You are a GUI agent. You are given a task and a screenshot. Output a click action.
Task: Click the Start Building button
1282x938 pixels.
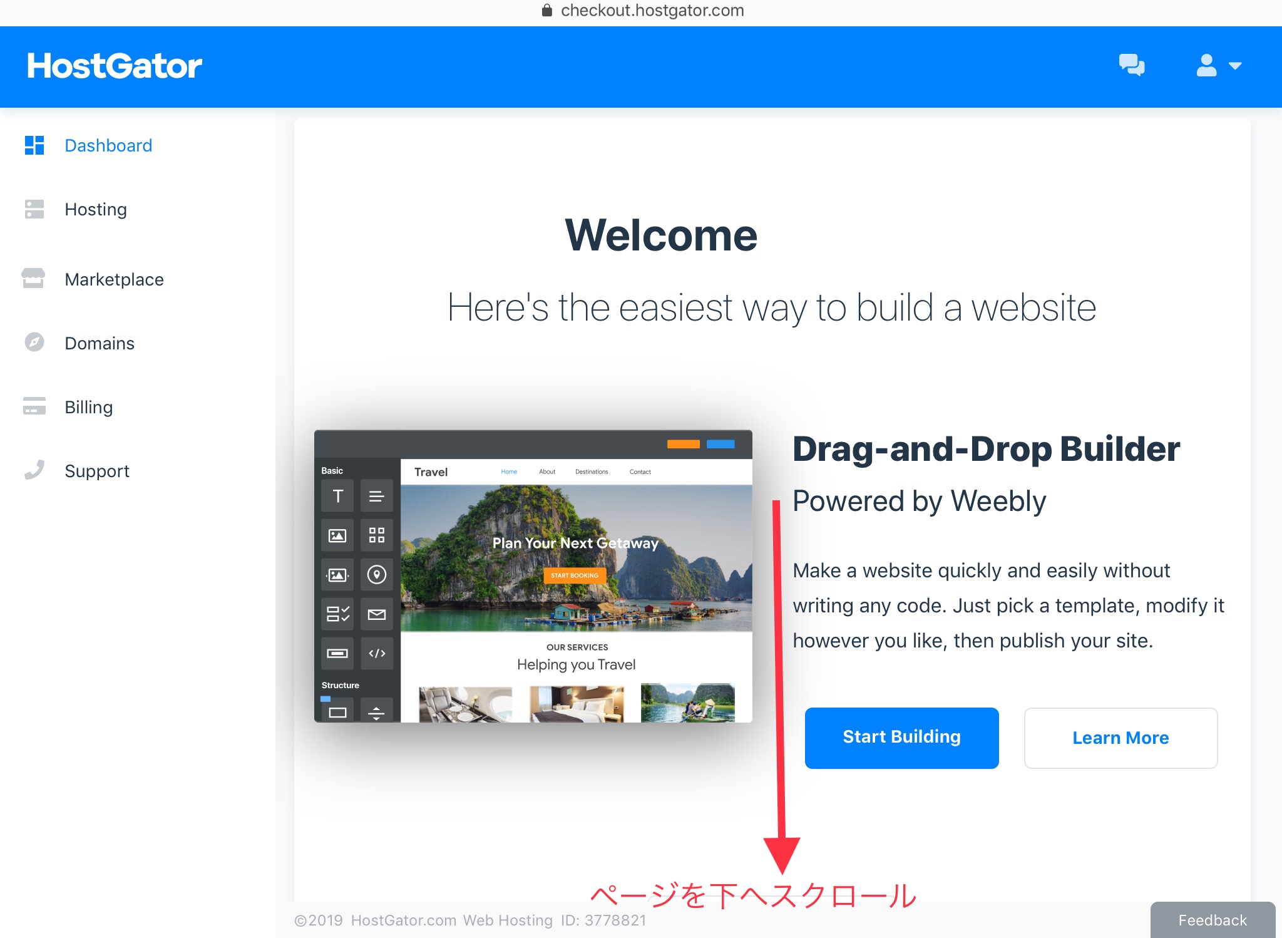901,738
